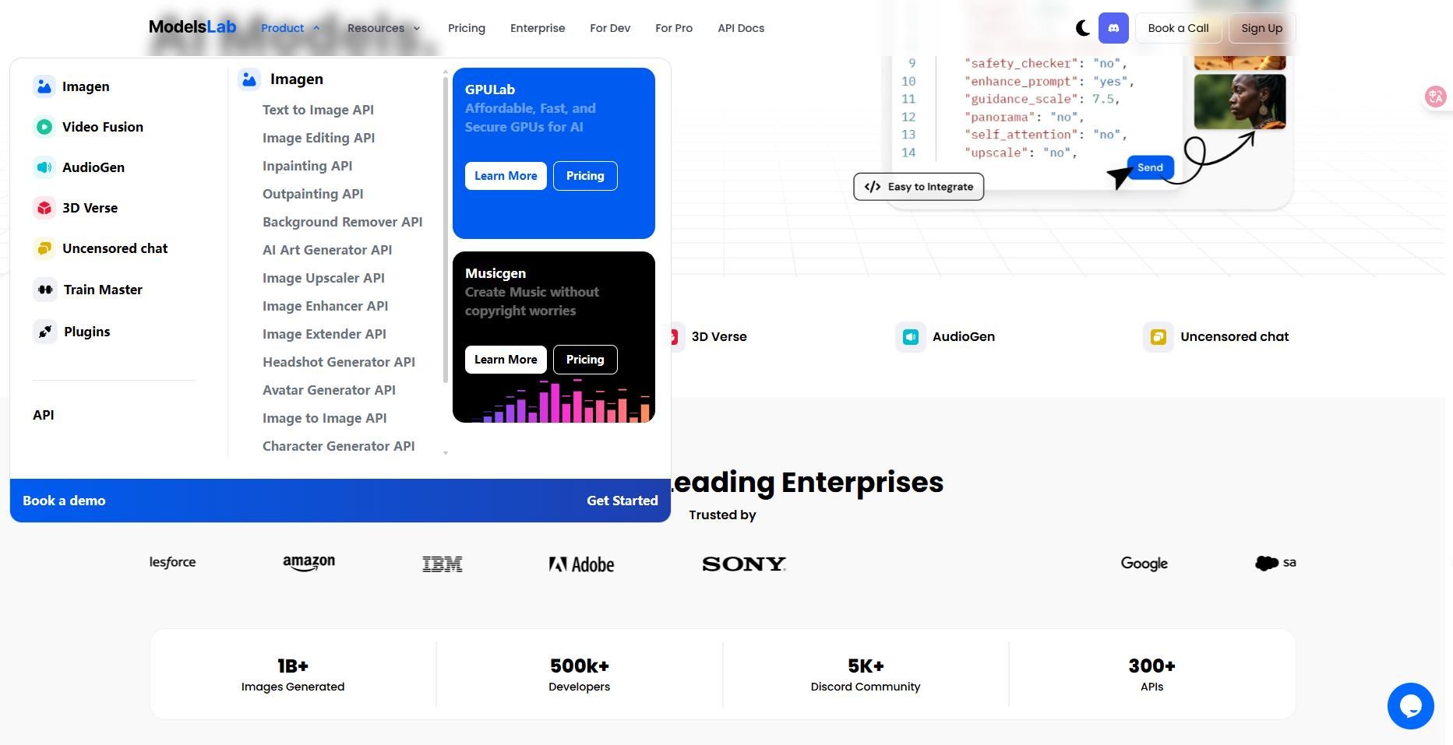Click the Google logo in the Trusted by row
Viewport: 1453px width, 745px height.
pyautogui.click(x=1144, y=564)
